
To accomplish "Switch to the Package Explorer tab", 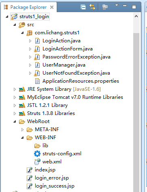I will pos(28,7).
